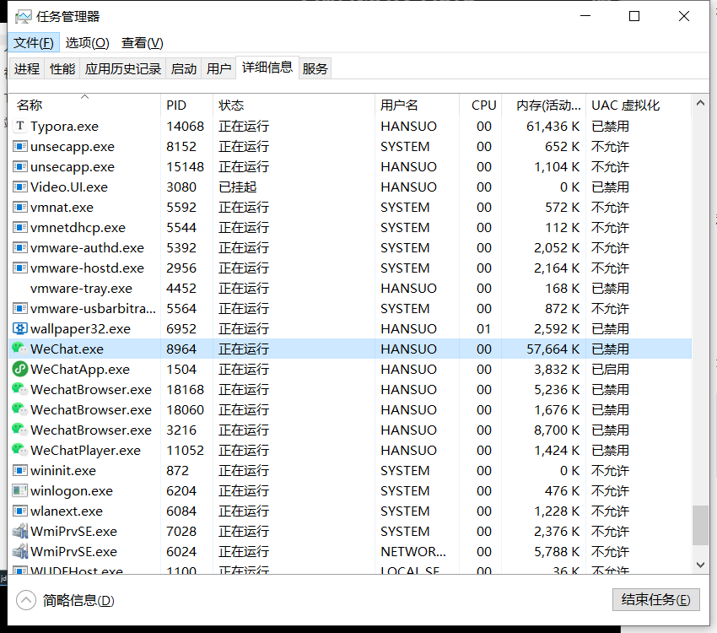The width and height of the screenshot is (717, 633).
Task: Switch to the 性能 tab
Action: click(x=62, y=68)
